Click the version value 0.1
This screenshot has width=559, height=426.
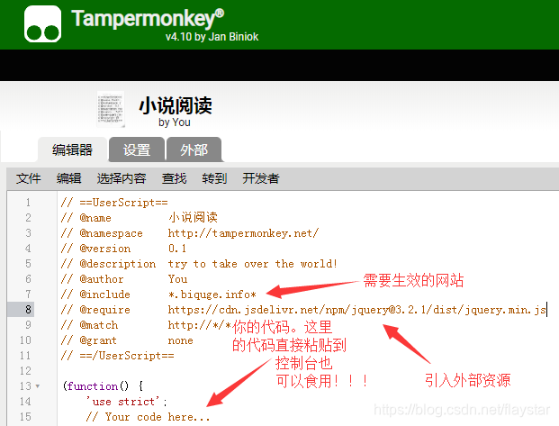(x=177, y=249)
